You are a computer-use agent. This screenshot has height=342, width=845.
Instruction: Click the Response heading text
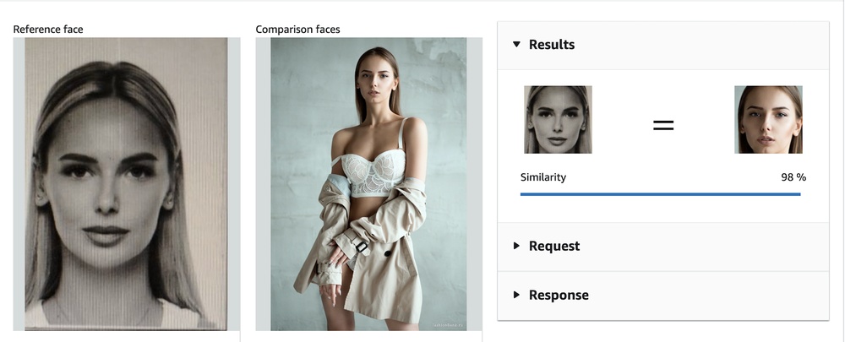pyautogui.click(x=559, y=296)
